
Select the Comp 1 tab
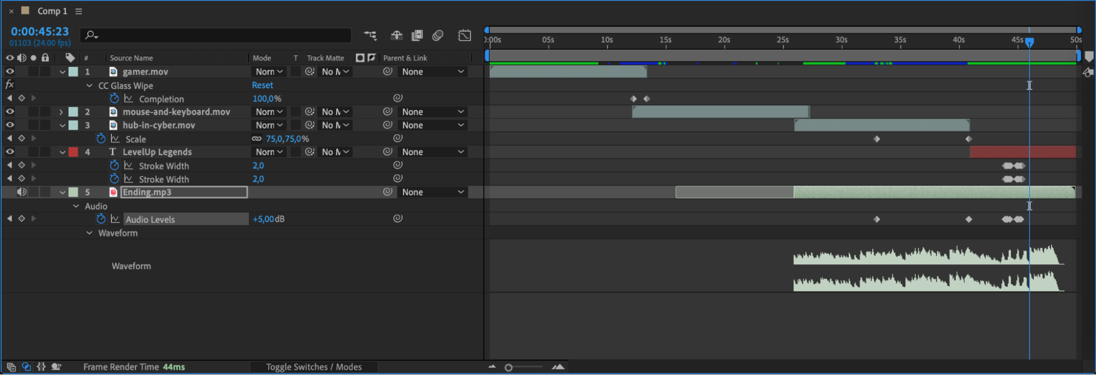pos(52,11)
